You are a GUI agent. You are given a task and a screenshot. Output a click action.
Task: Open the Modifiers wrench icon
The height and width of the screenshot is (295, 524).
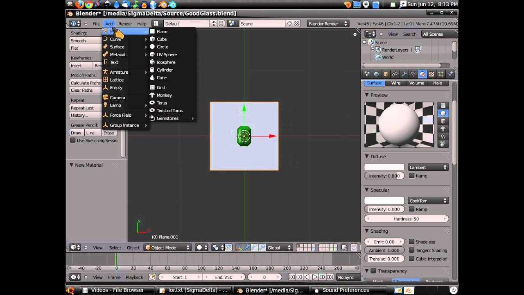(404, 74)
